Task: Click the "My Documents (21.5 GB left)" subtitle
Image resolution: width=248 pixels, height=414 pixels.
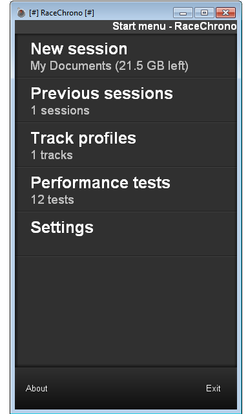Action: point(109,66)
